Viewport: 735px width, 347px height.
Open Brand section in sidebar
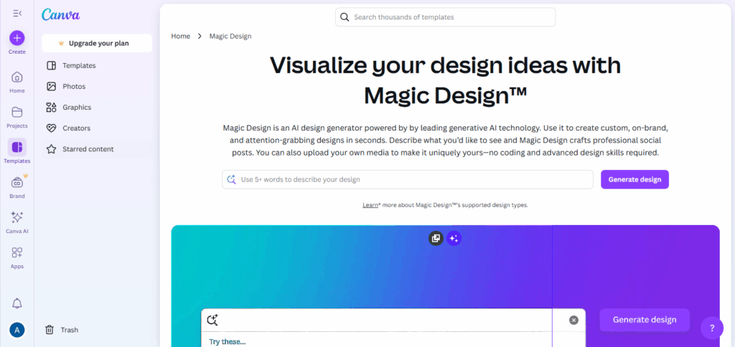pos(17,186)
